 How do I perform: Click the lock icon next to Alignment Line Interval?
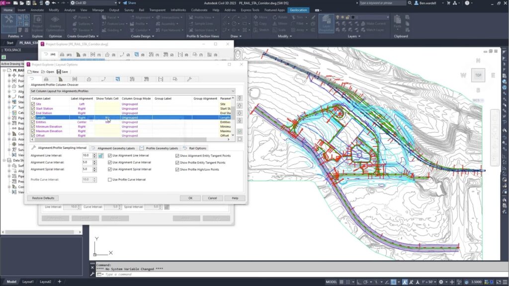click(x=101, y=155)
